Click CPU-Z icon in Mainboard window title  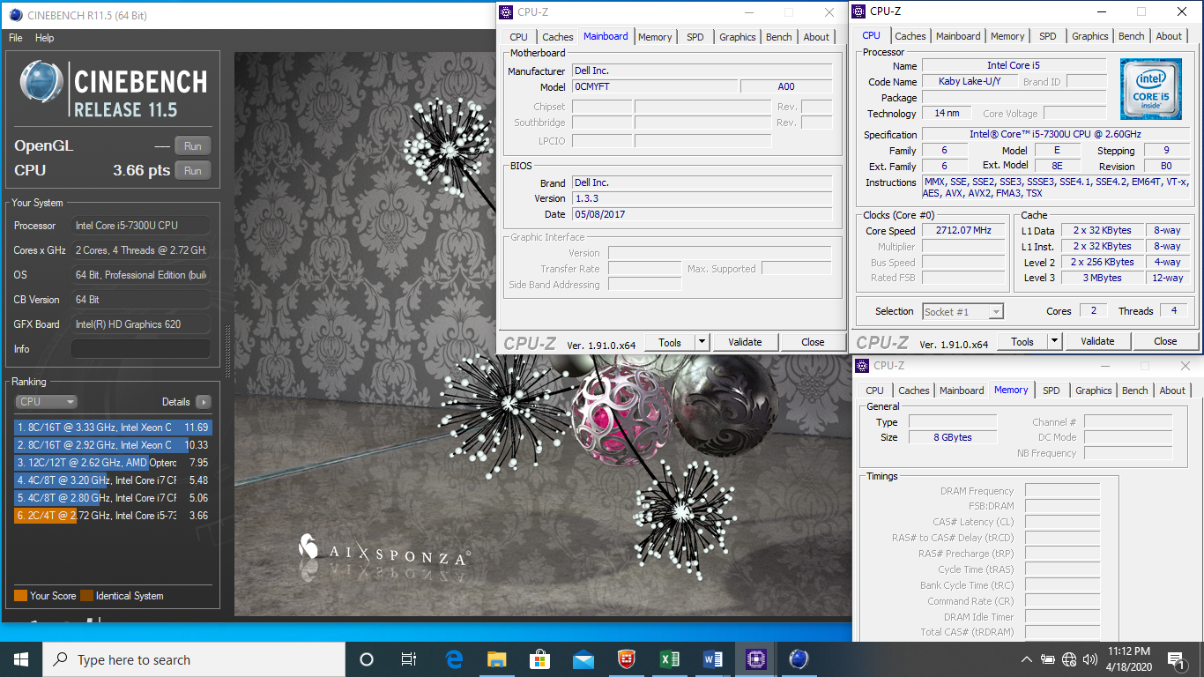tap(506, 12)
